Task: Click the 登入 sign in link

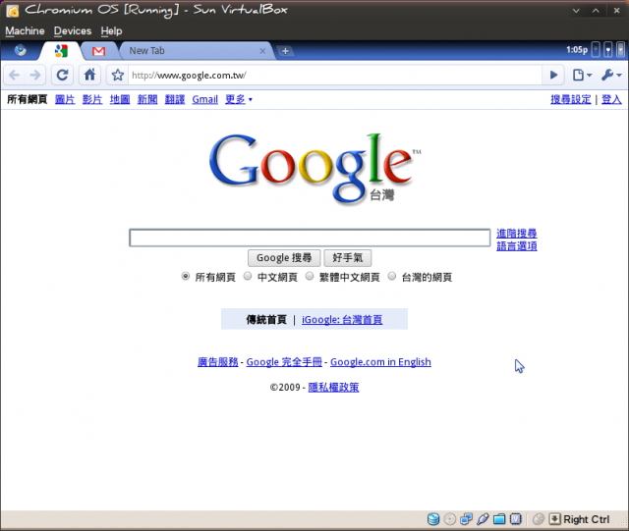Action: point(611,99)
